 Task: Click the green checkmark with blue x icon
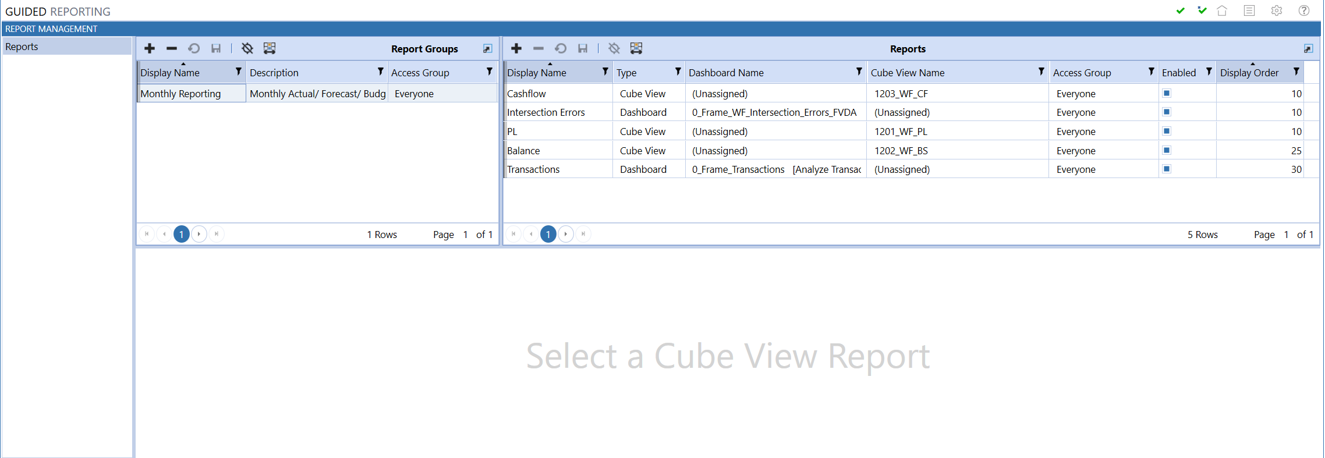click(1202, 10)
